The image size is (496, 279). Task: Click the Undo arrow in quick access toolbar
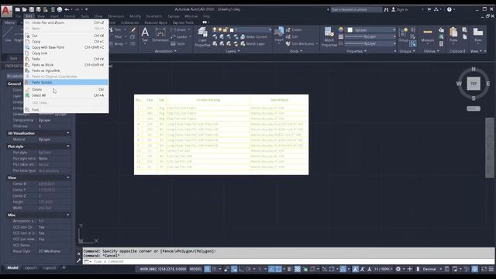tap(67, 9)
